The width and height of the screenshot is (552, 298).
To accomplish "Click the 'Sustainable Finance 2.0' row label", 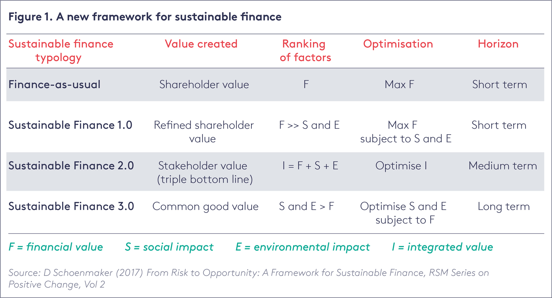I will tap(71, 166).
